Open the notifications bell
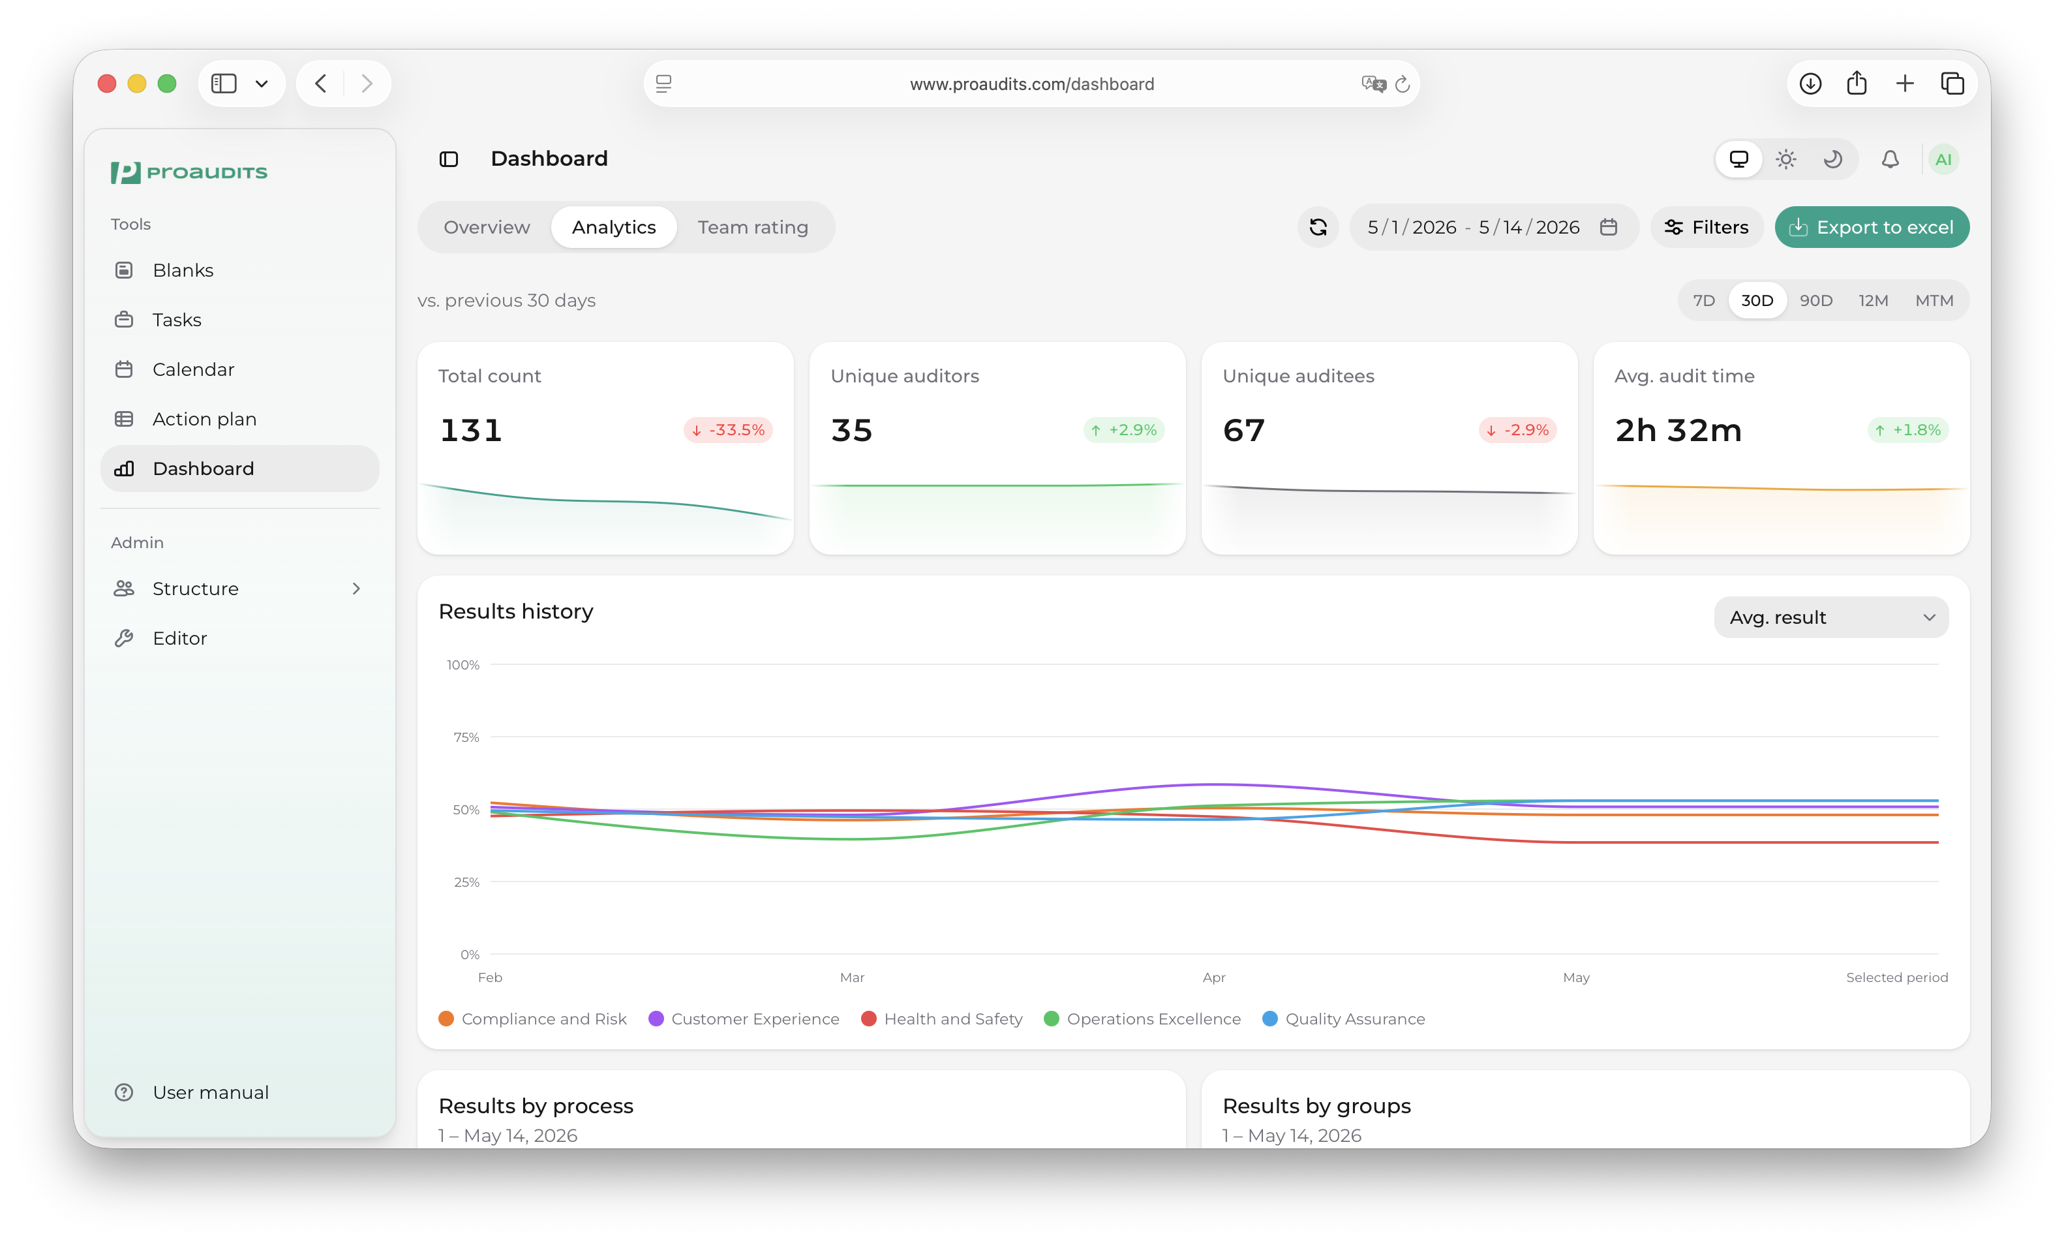The height and width of the screenshot is (1245, 2064). pyautogui.click(x=1890, y=159)
